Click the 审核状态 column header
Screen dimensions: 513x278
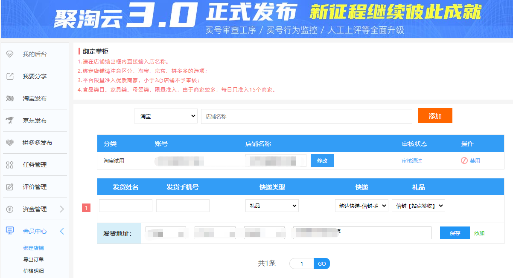click(x=414, y=143)
